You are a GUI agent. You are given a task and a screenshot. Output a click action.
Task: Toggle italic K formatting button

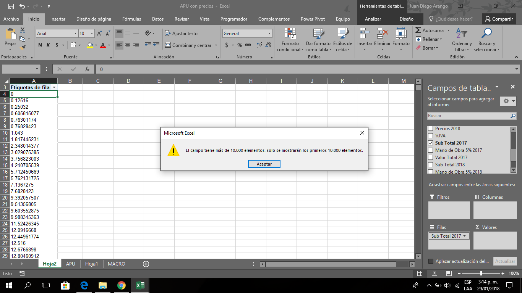tap(49, 45)
